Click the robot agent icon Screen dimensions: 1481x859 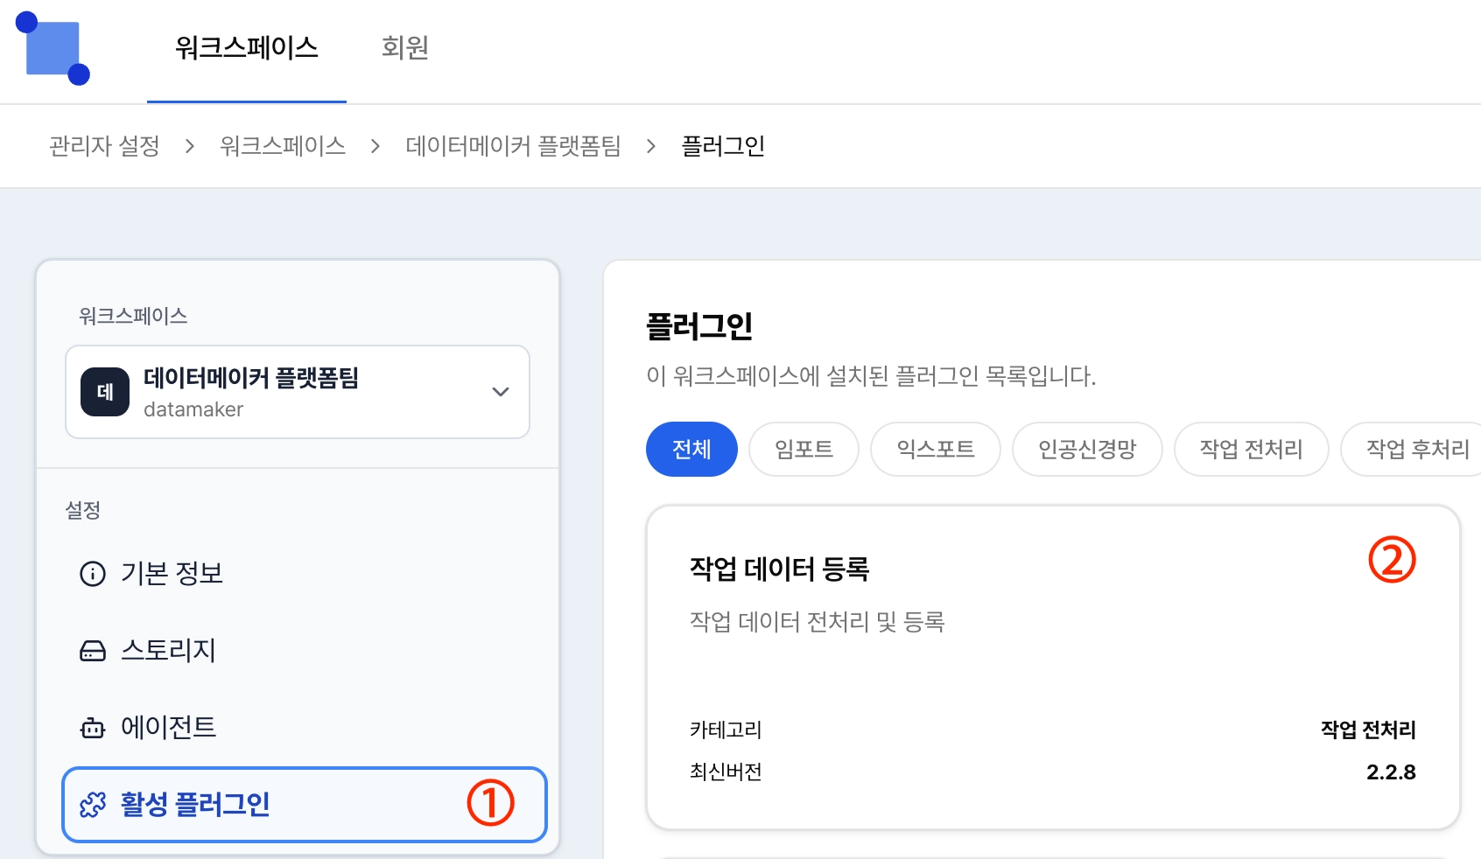(x=93, y=728)
